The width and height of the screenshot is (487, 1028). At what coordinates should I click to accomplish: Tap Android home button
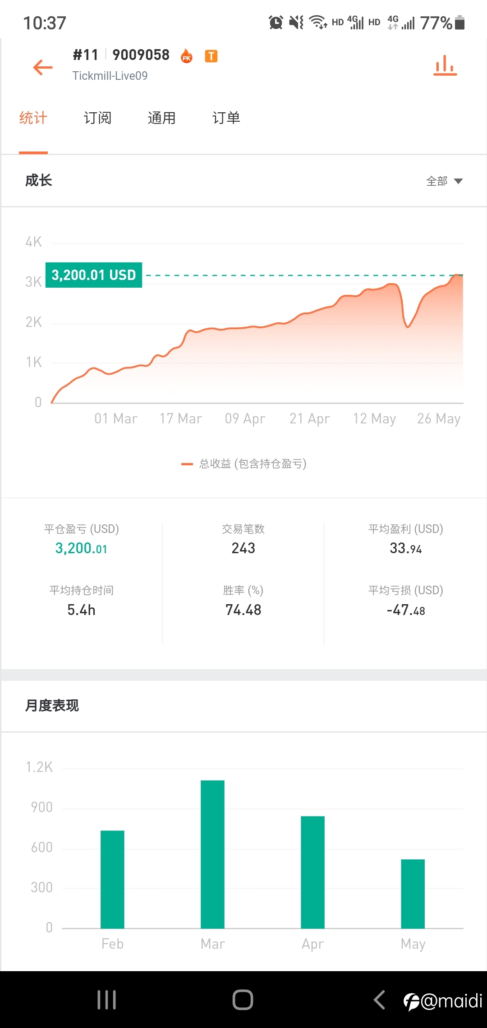[243, 1000]
